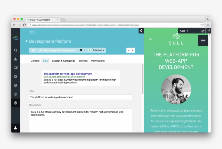Open the Published state dropdown

pyautogui.click(x=97, y=50)
